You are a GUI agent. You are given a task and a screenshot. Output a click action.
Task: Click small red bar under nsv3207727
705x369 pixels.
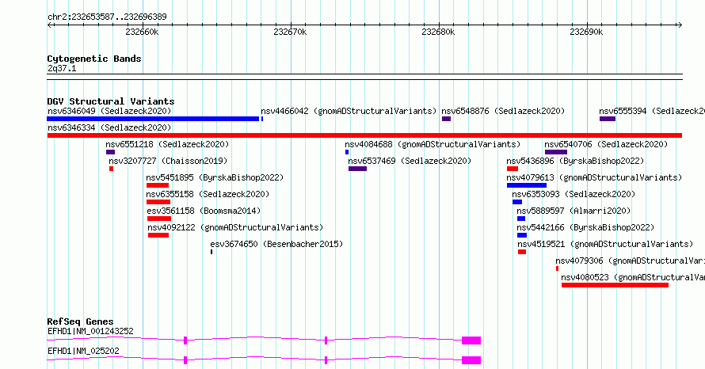pyautogui.click(x=111, y=169)
